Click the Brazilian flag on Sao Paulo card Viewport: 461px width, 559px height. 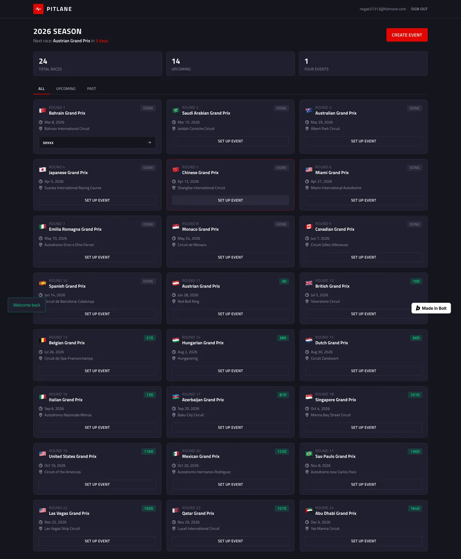[x=309, y=454]
